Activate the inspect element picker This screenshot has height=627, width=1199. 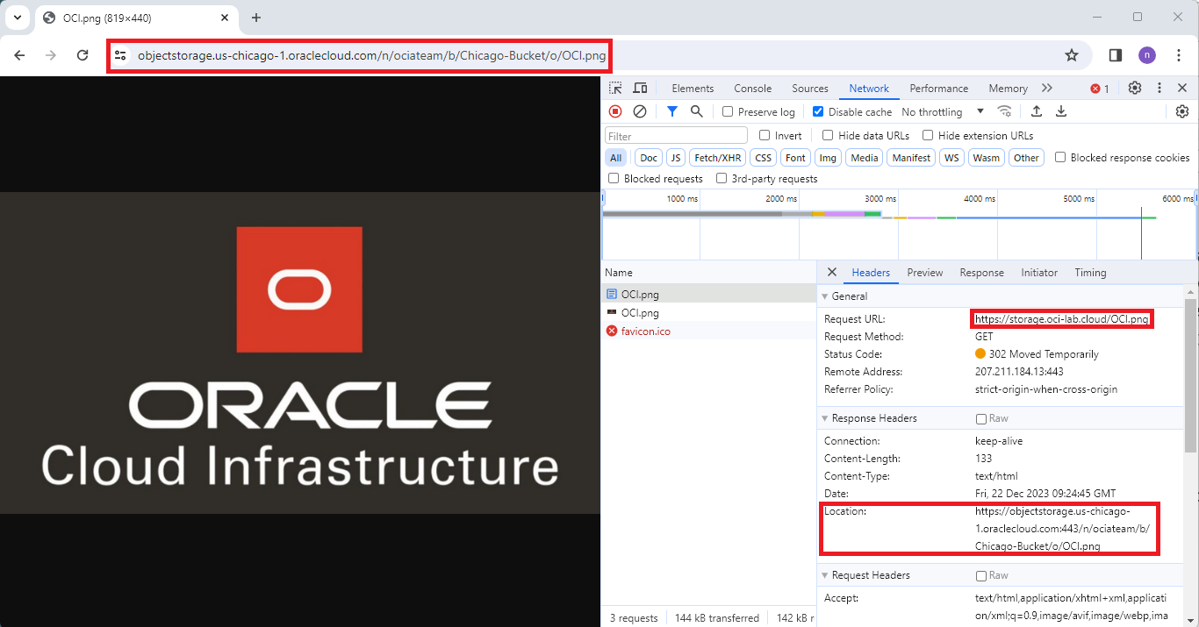tap(615, 88)
